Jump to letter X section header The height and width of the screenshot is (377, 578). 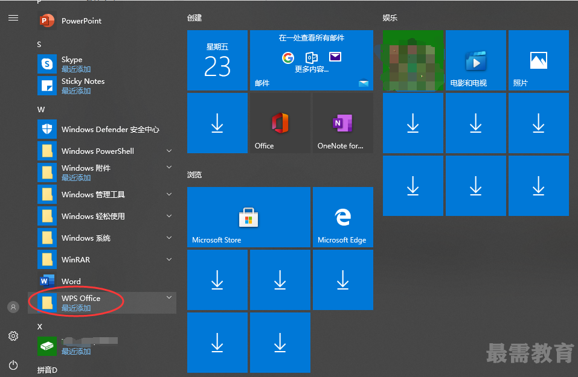tap(40, 327)
